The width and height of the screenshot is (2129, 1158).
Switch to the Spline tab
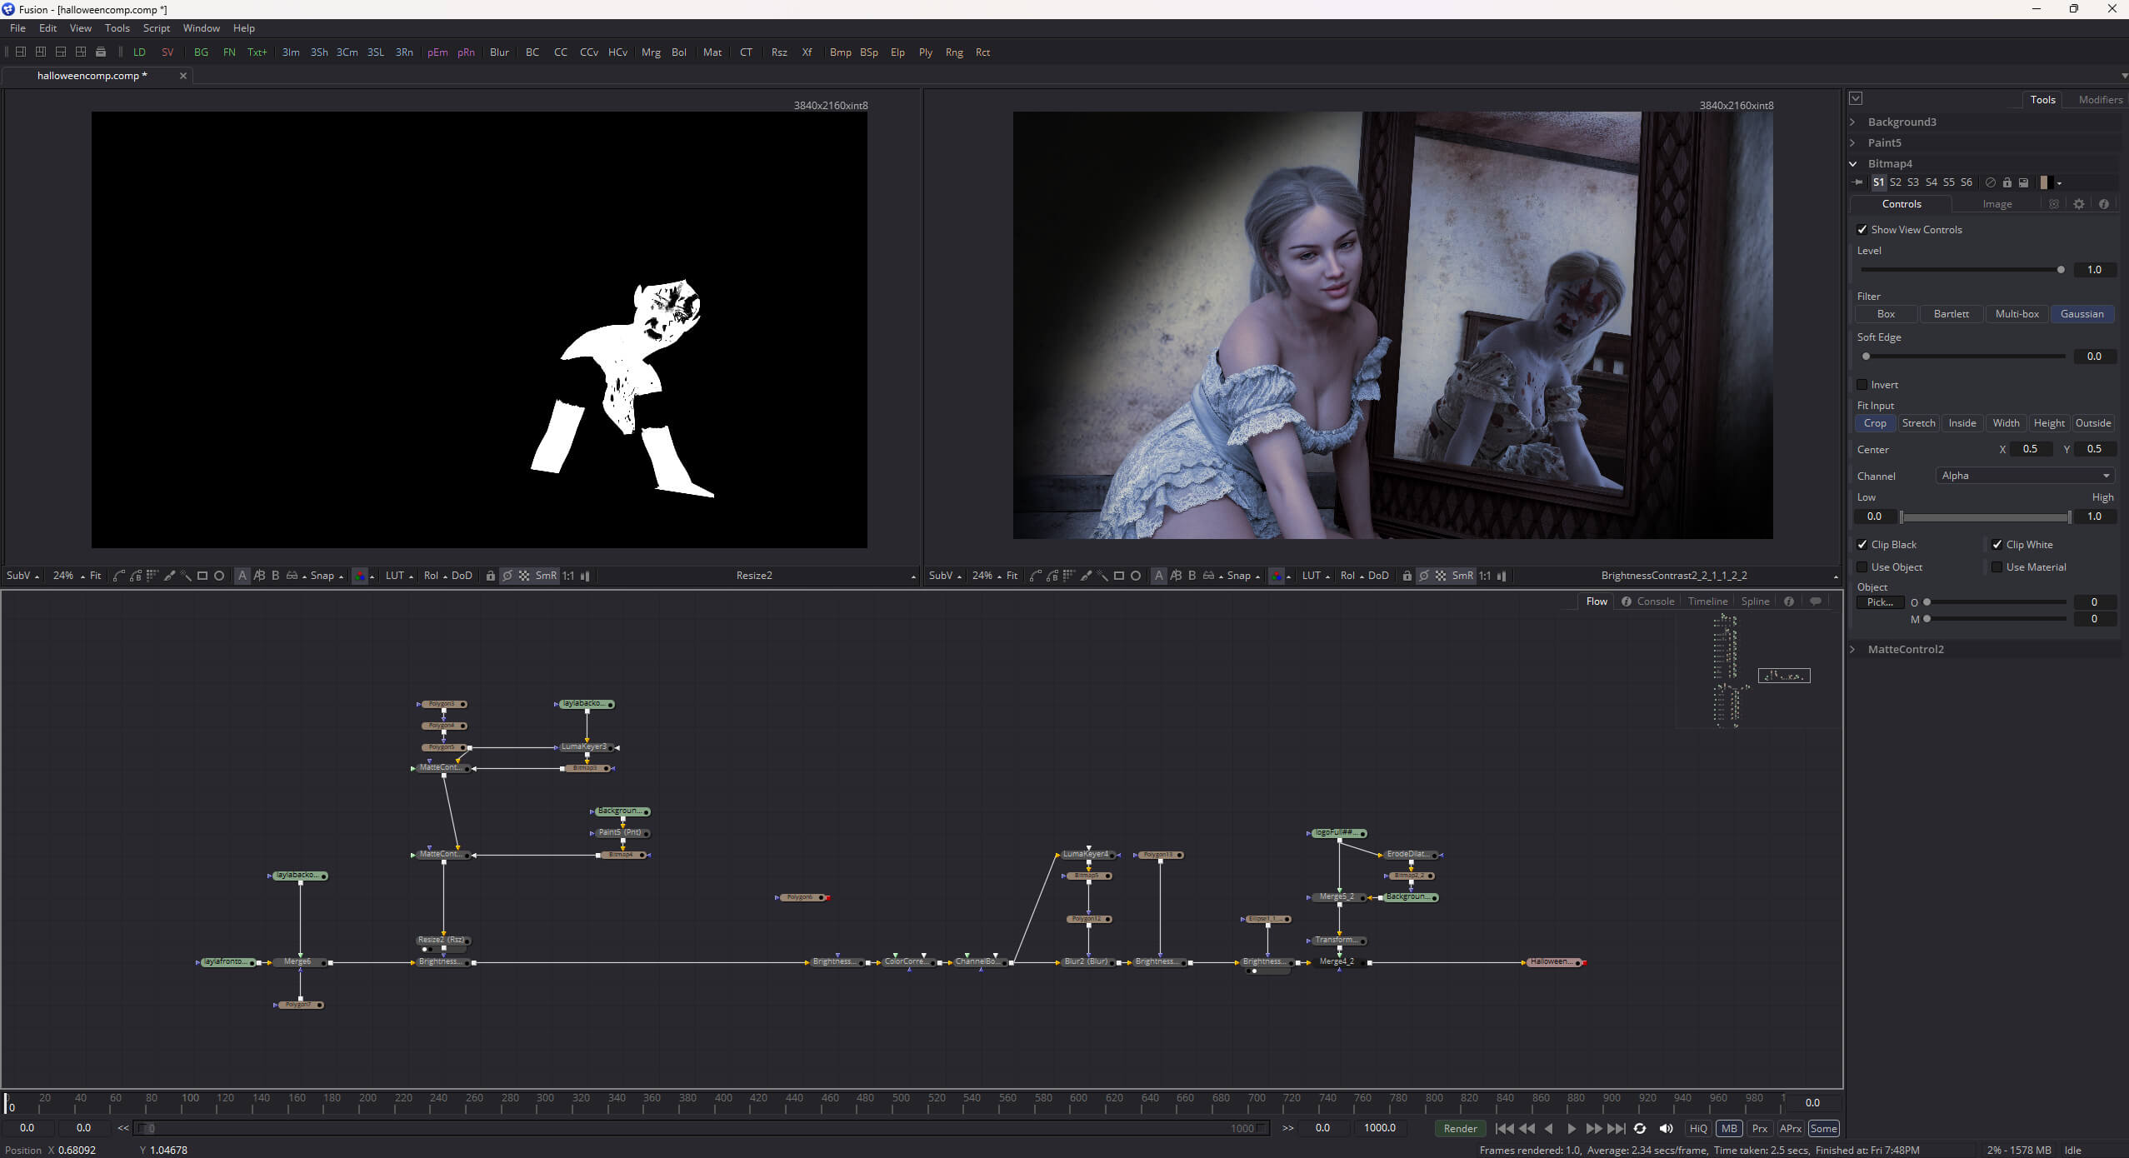(x=1755, y=601)
